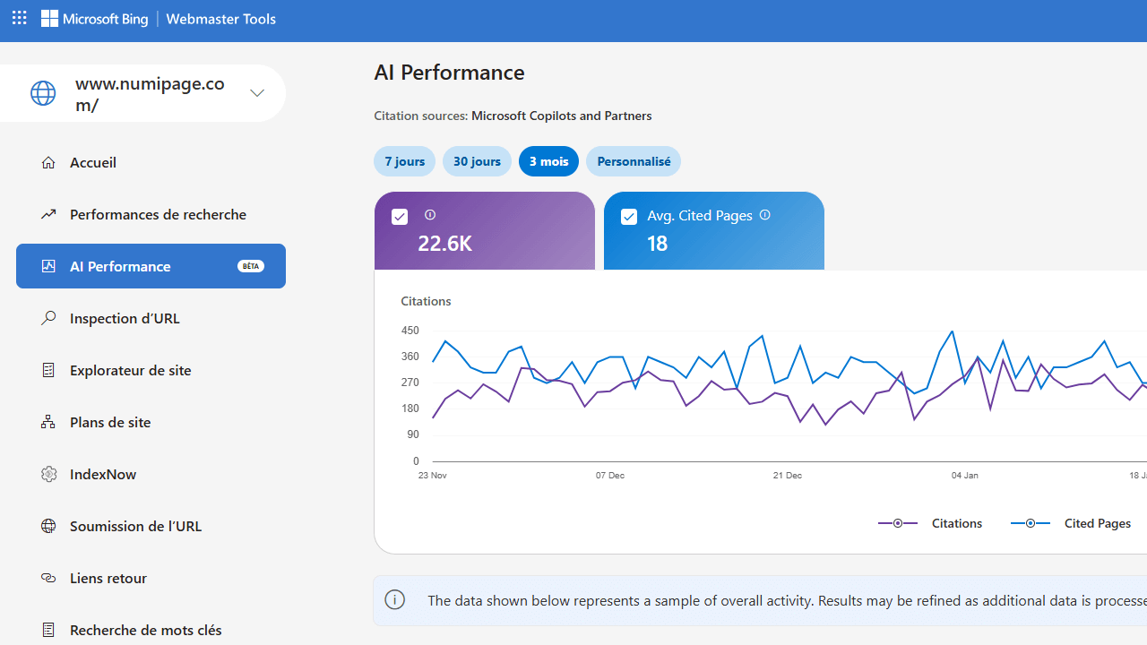The width and height of the screenshot is (1147, 645).
Task: Open Performances de recherche trend icon
Action: pos(48,214)
